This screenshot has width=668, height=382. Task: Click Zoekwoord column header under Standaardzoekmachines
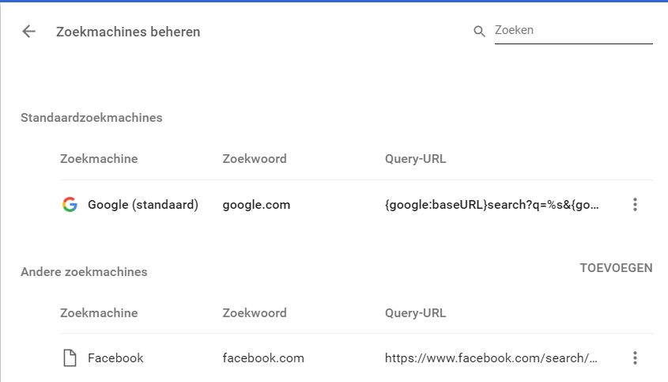(255, 159)
